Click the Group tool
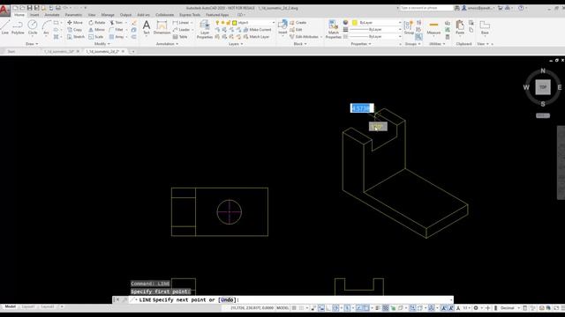565x317 pixels. click(x=409, y=27)
